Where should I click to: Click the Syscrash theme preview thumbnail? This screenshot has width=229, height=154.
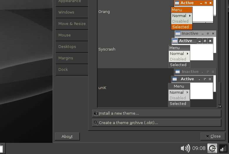(192, 49)
